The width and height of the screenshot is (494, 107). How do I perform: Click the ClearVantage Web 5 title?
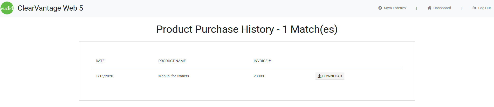[x=50, y=8]
